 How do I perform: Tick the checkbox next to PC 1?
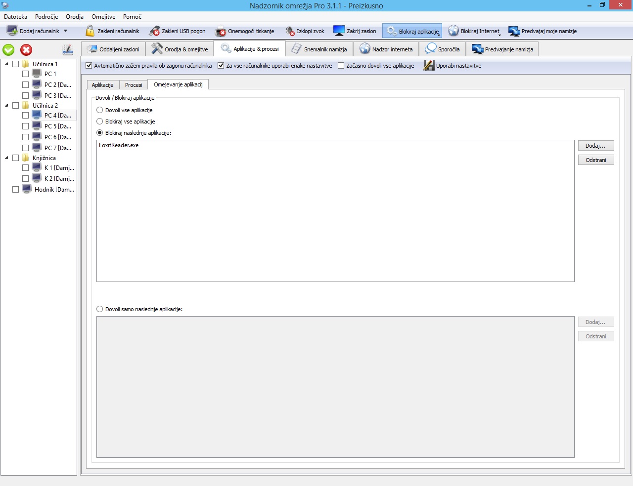click(26, 74)
